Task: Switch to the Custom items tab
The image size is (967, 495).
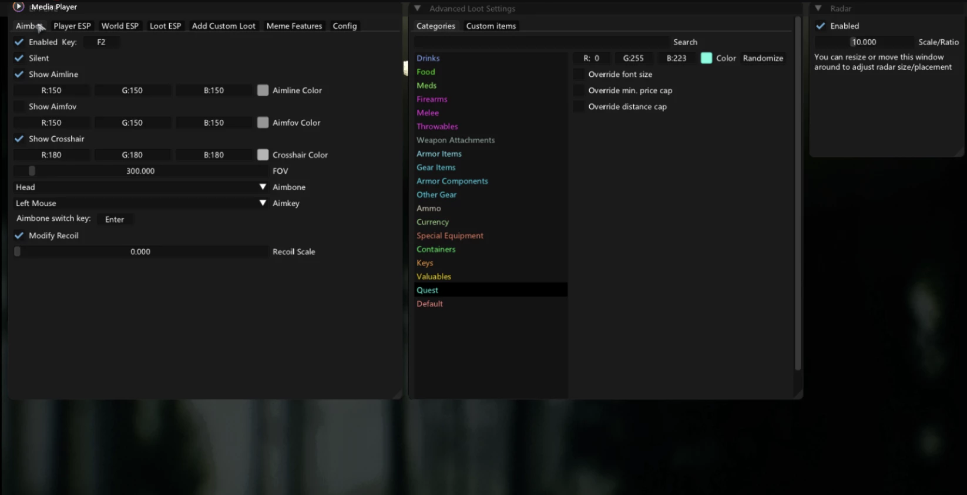Action: pos(491,26)
